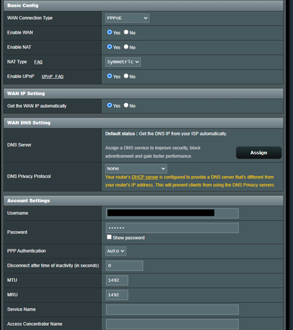Select Yes for Enable WAN
293x330 pixels.
[x=109, y=32]
